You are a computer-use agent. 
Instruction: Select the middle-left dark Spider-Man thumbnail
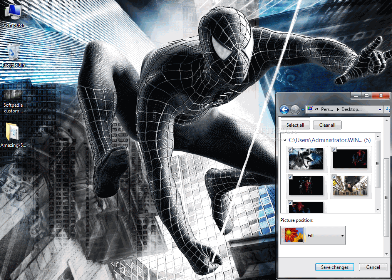306,186
